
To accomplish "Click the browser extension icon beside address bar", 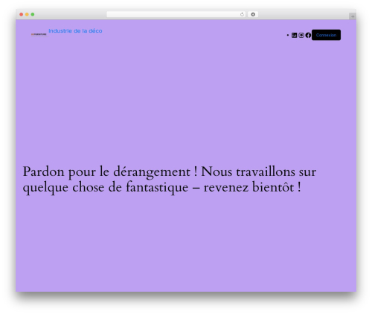I will (253, 14).
